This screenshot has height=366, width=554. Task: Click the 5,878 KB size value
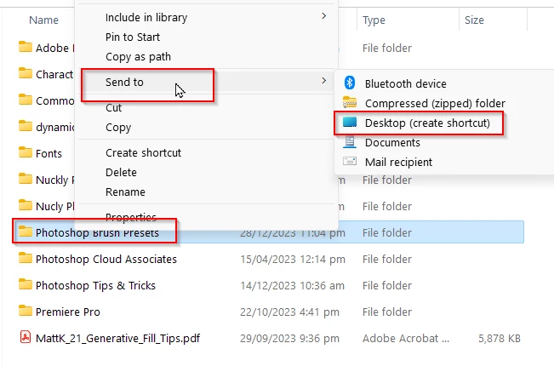tap(500, 339)
